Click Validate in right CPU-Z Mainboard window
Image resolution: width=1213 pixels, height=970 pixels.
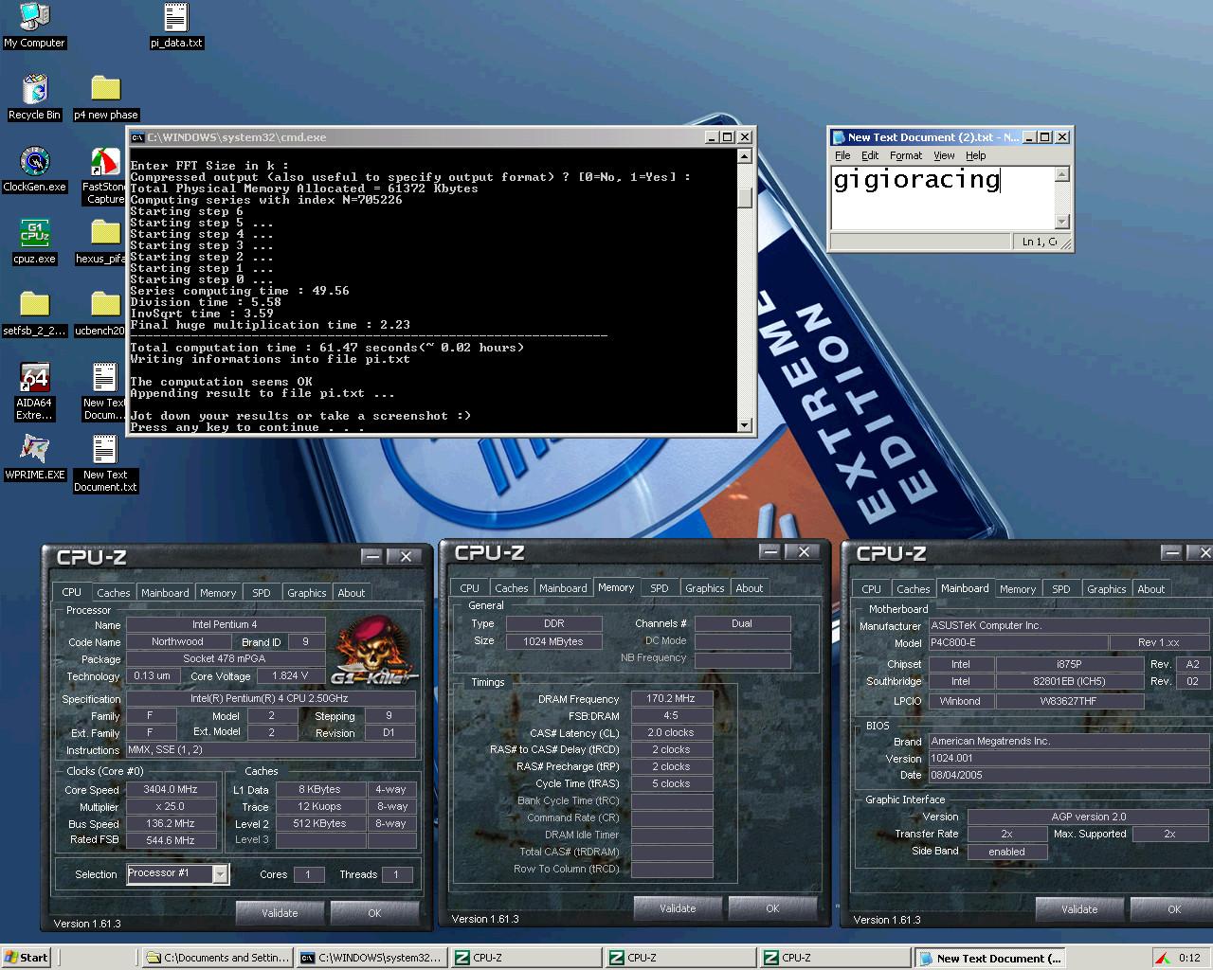[1079, 909]
